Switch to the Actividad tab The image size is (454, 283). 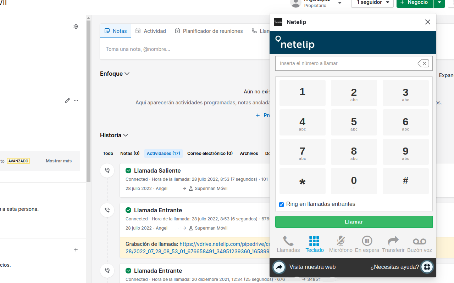click(151, 31)
